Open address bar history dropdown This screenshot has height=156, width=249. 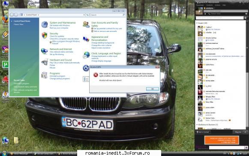pyautogui.click(x=84, y=15)
